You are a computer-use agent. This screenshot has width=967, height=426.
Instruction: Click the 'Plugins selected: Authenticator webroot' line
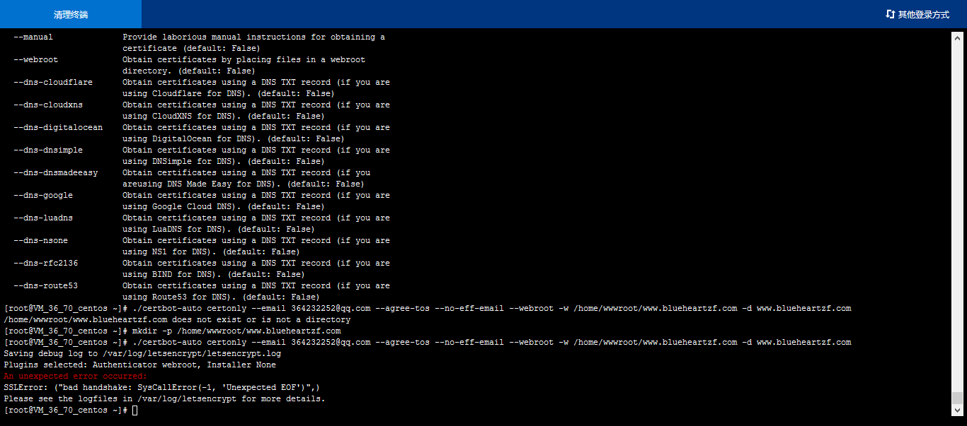click(139, 365)
